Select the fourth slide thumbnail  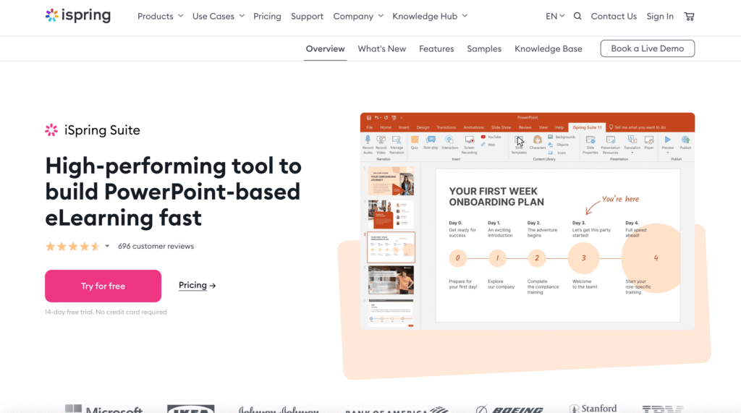(391, 280)
